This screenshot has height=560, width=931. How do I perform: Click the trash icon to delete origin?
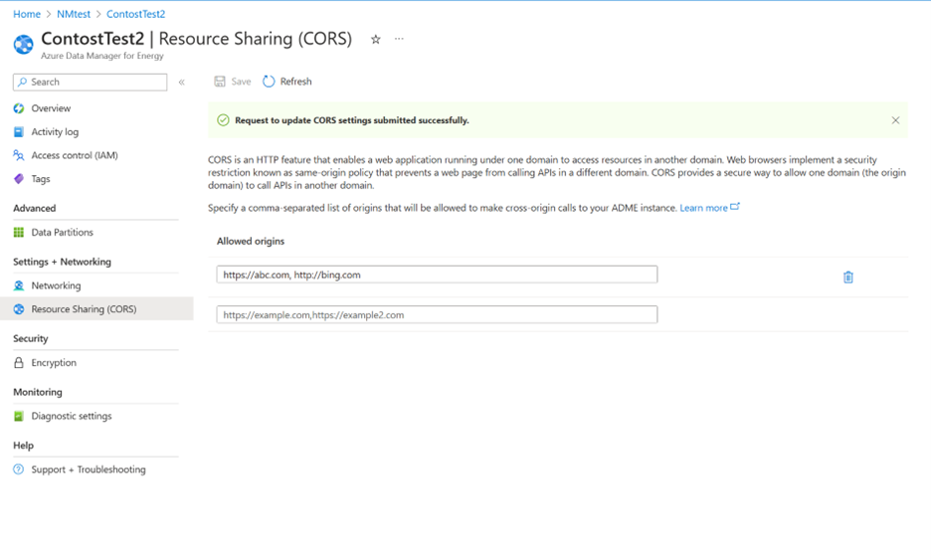pyautogui.click(x=847, y=278)
